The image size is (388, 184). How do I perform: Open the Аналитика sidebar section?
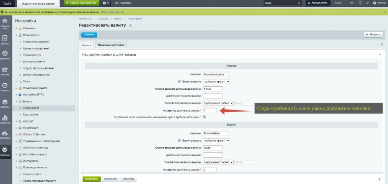[5, 119]
